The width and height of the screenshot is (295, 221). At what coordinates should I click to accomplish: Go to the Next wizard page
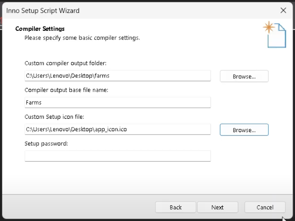(218, 207)
